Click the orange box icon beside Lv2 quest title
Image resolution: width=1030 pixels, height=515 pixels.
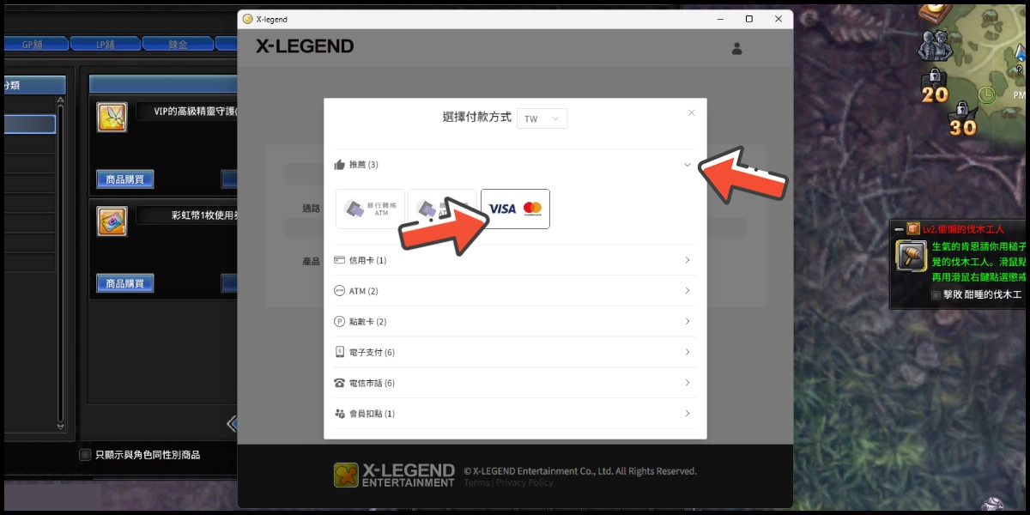[914, 229]
